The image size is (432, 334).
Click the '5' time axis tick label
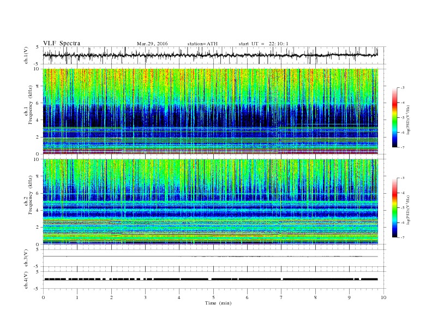(213, 297)
